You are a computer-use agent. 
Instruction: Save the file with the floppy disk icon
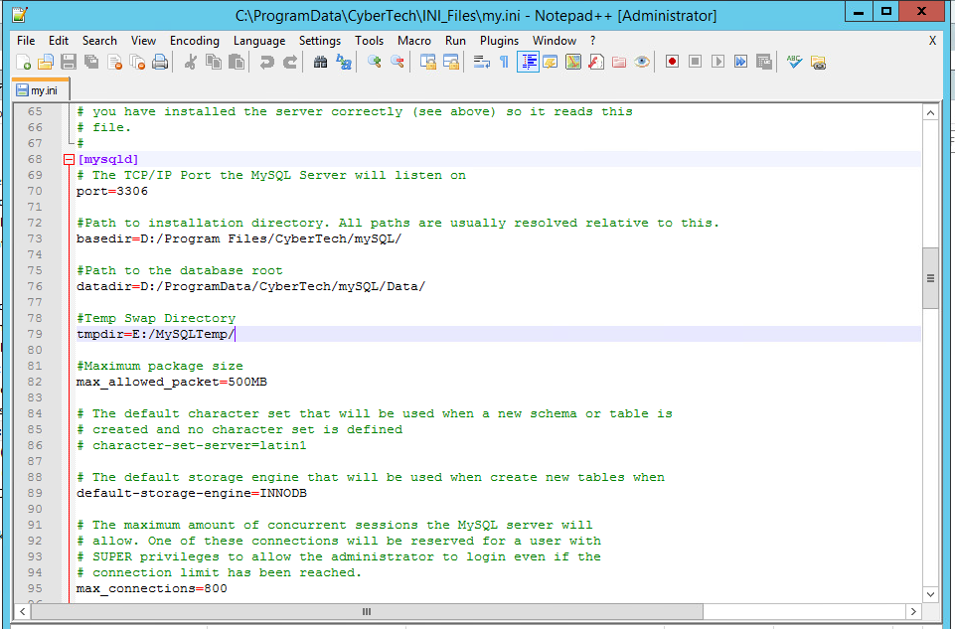(69, 62)
